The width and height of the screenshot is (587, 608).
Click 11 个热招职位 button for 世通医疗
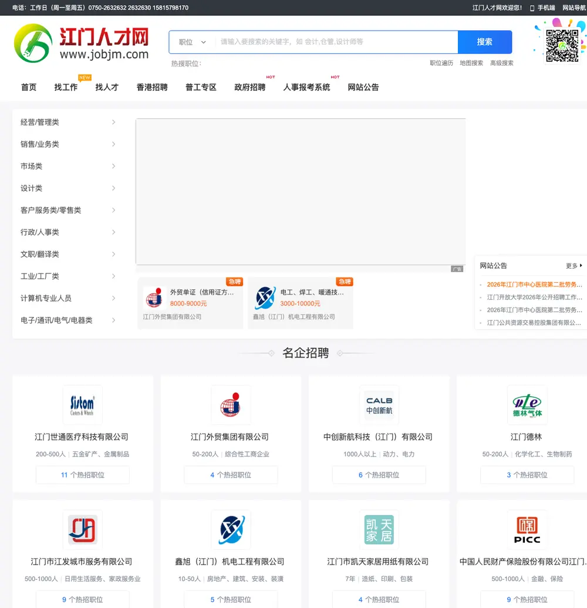click(83, 475)
